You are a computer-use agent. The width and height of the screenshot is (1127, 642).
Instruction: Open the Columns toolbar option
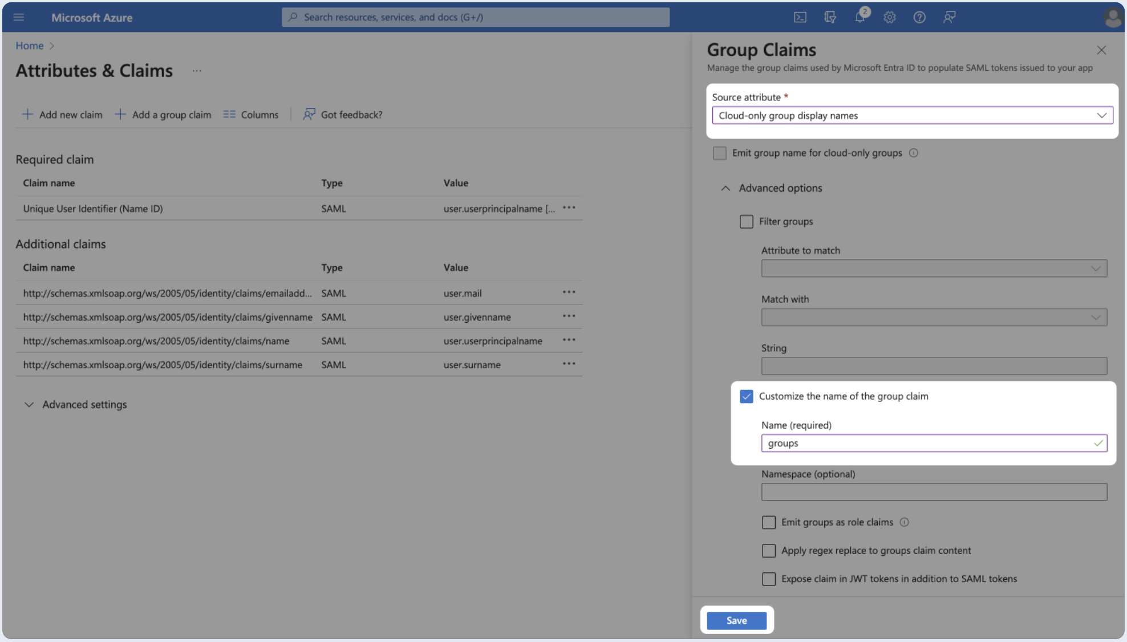251,115
